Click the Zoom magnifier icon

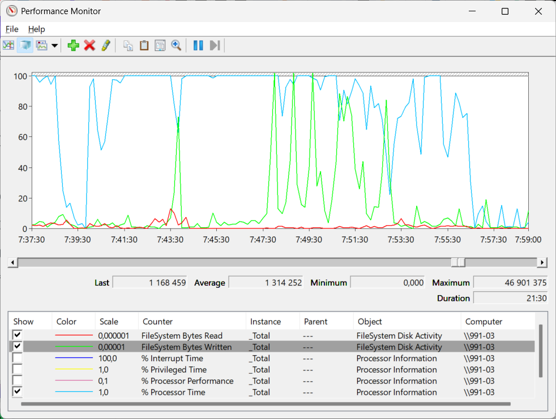176,45
